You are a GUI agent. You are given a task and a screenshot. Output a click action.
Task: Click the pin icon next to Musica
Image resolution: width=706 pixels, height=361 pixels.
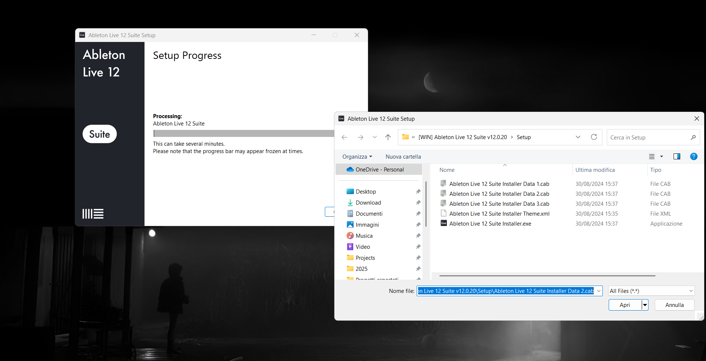pyautogui.click(x=418, y=236)
